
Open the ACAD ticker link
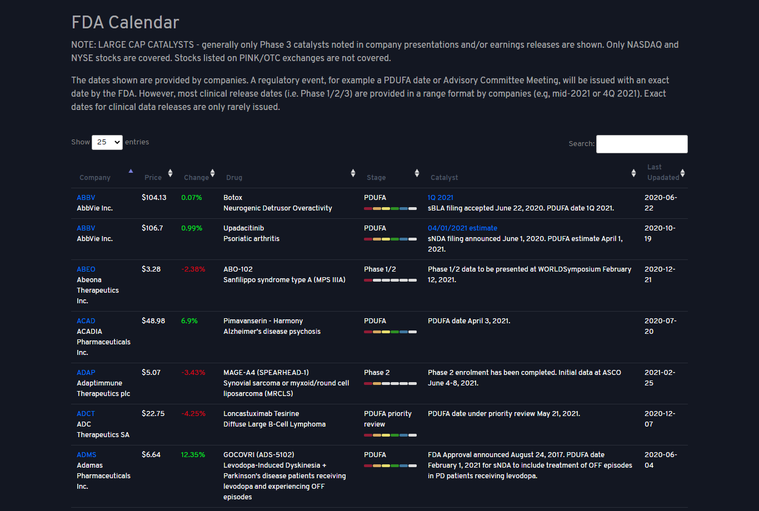click(x=86, y=321)
